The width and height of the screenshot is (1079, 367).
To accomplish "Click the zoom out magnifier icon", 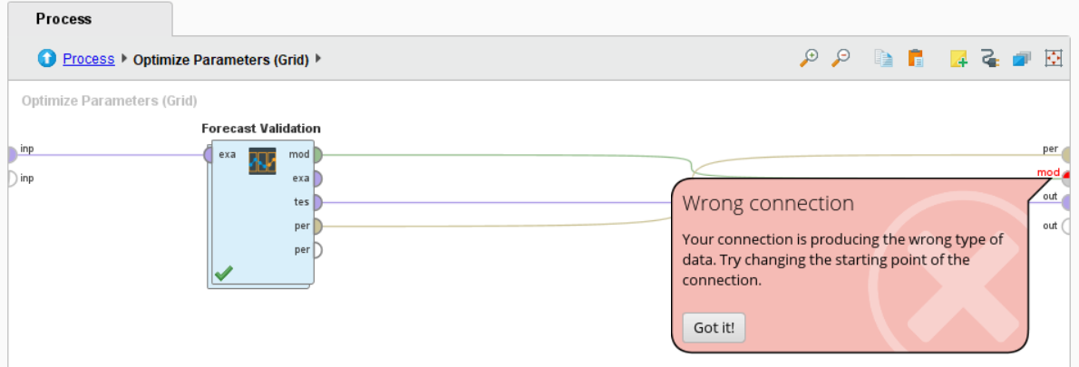I will pos(841,58).
